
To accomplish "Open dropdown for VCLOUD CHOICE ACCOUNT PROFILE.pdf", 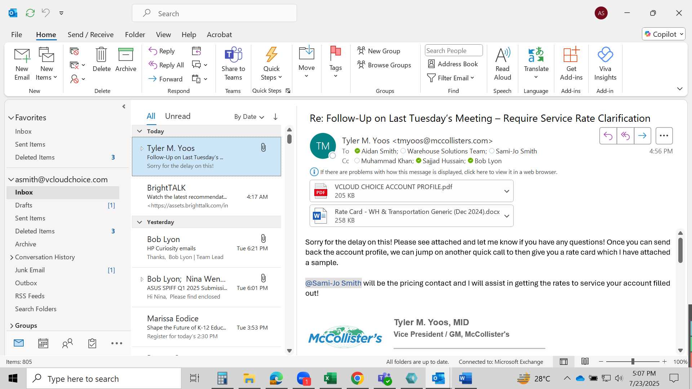I will (506, 191).
